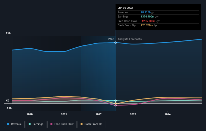Click the 2023 x-axis label

pyautogui.click(x=133, y=114)
